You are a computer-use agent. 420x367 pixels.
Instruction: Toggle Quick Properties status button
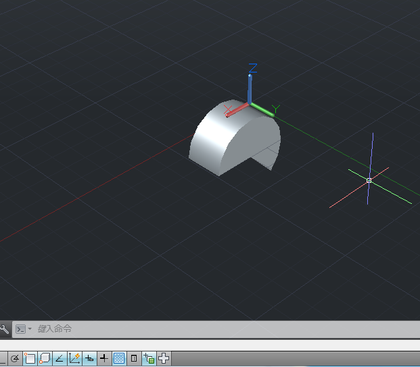tap(134, 358)
